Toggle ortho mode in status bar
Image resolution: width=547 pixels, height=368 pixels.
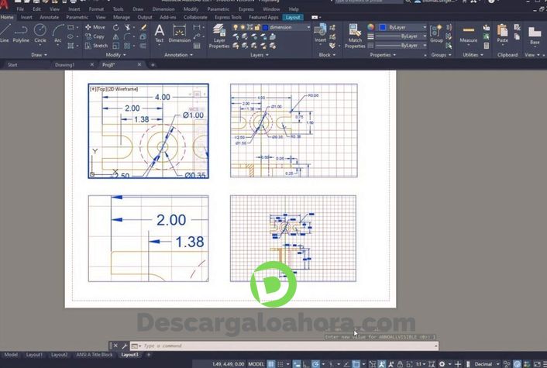pyautogui.click(x=306, y=364)
